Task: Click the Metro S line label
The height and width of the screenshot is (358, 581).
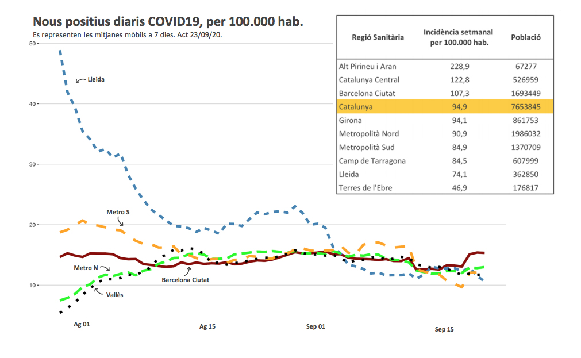Action: click(118, 212)
